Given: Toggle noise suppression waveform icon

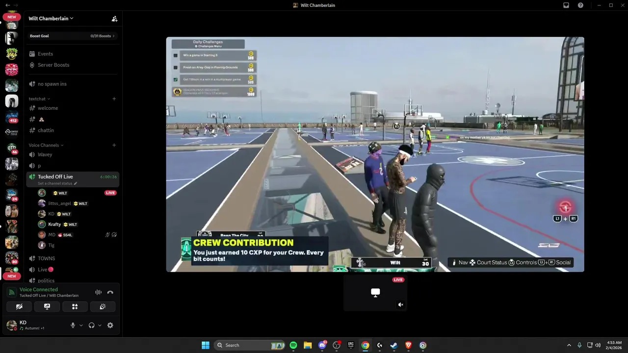Looking at the screenshot, I should point(98,292).
